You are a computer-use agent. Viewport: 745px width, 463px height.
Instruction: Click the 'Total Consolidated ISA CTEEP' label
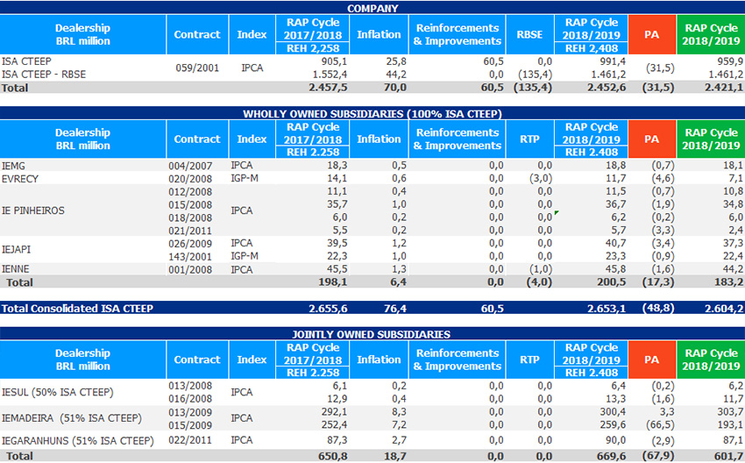click(77, 309)
